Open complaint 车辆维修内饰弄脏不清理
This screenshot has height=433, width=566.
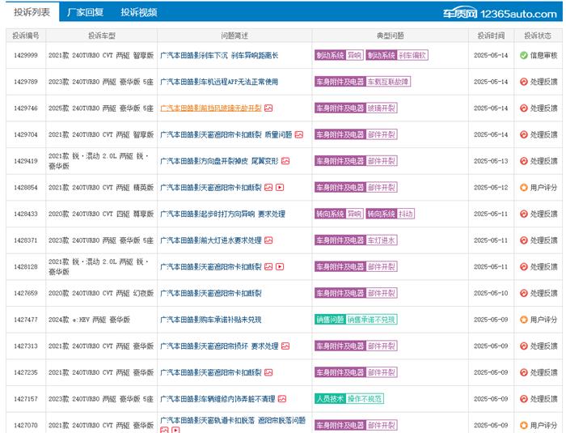[218, 399]
